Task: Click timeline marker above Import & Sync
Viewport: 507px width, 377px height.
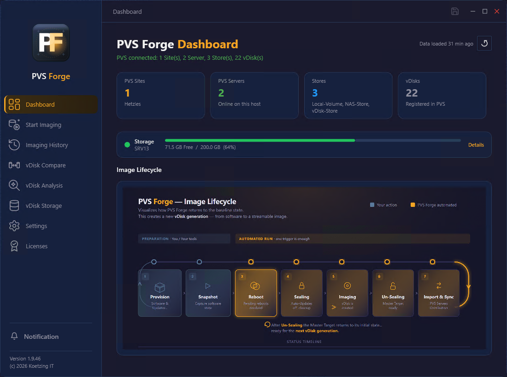Action: coord(432,262)
